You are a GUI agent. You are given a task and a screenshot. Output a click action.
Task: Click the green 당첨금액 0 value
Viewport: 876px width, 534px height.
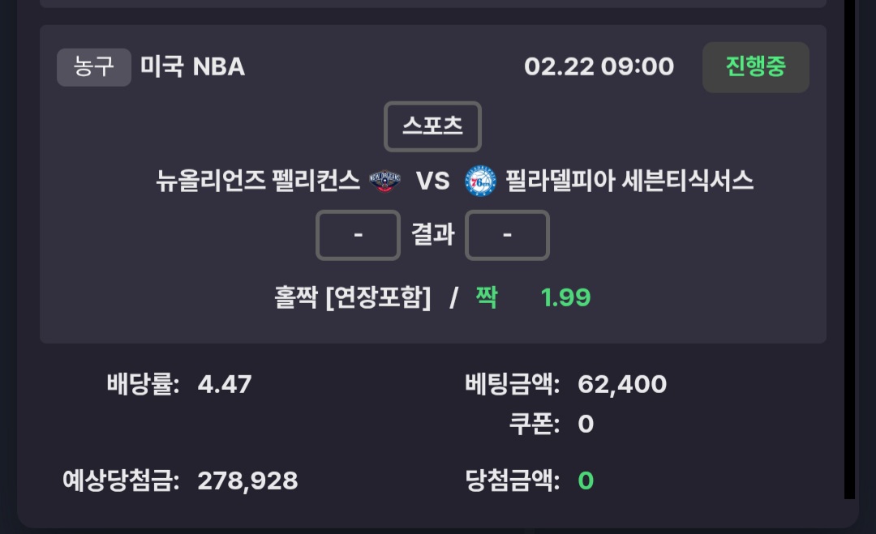[x=586, y=481]
